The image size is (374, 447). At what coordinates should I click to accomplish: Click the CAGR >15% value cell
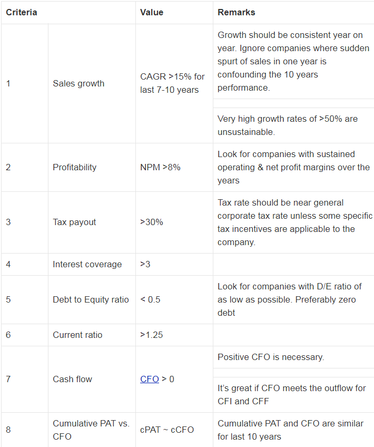[x=172, y=83]
